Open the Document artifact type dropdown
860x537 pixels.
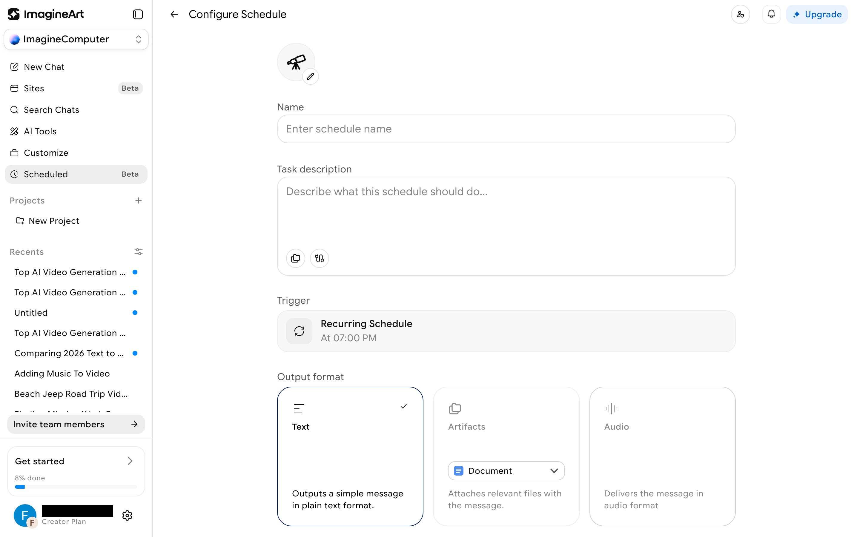click(506, 470)
